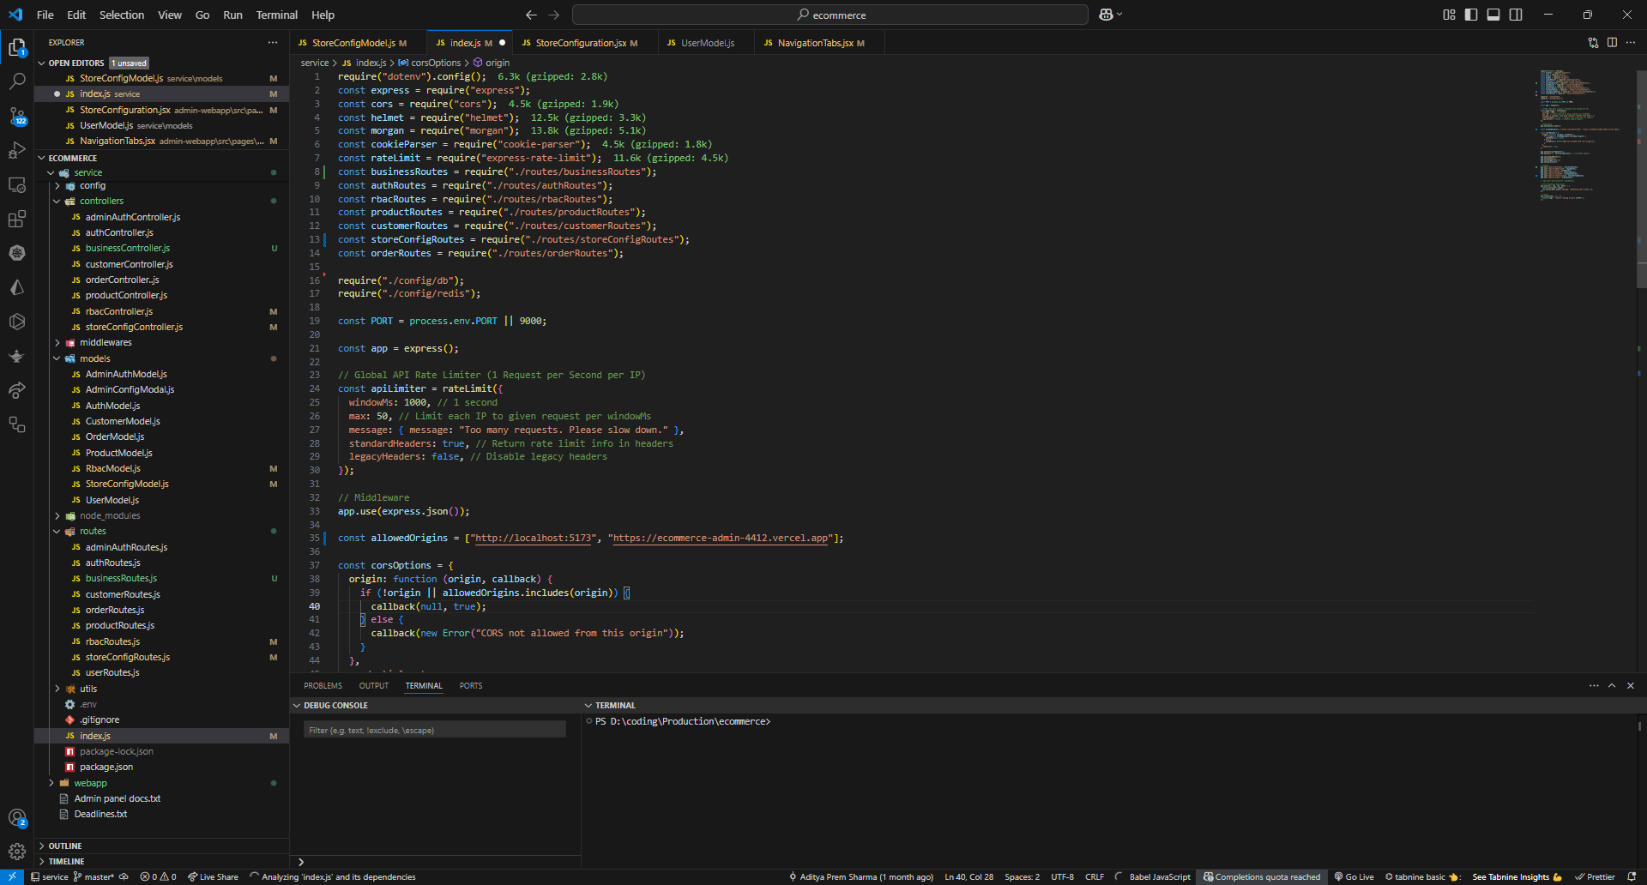1647x885 pixels.
Task: Open Explorer views more actions ellipsis
Action: pos(273,42)
